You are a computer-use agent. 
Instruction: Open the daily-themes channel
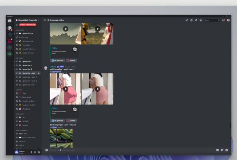tap(28, 53)
